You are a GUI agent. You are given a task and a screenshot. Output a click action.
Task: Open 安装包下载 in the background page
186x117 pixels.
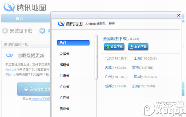21,31
